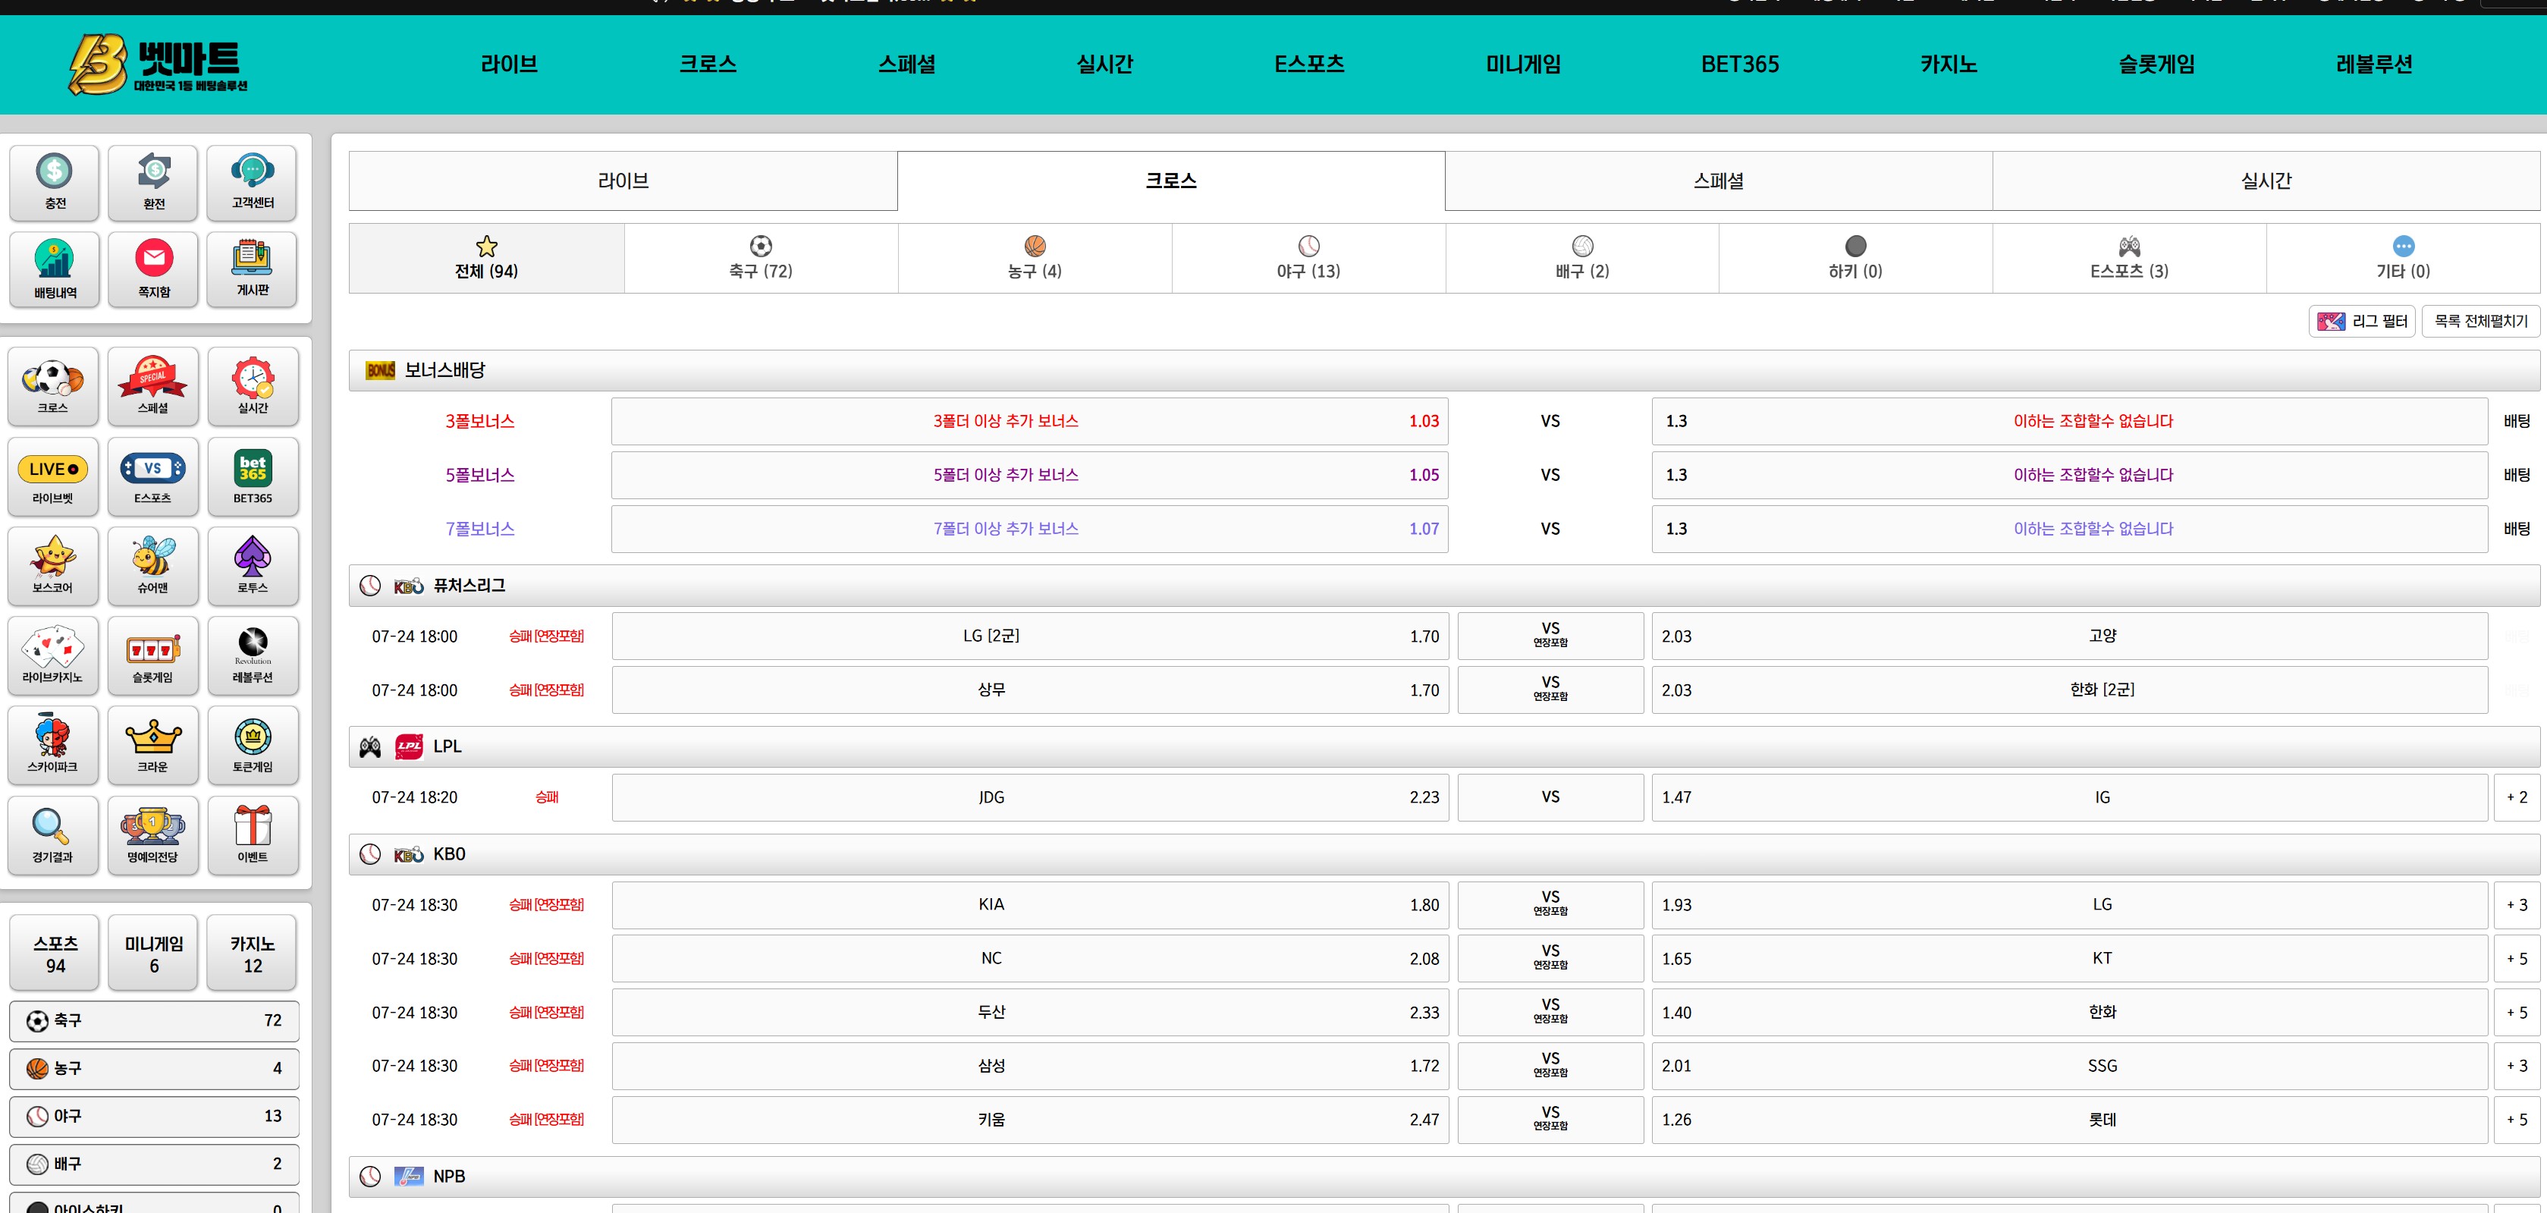Select 3폴더 이상 추가 보너스 1.03 odds
This screenshot has height=1213, width=2547.
pos(1029,421)
